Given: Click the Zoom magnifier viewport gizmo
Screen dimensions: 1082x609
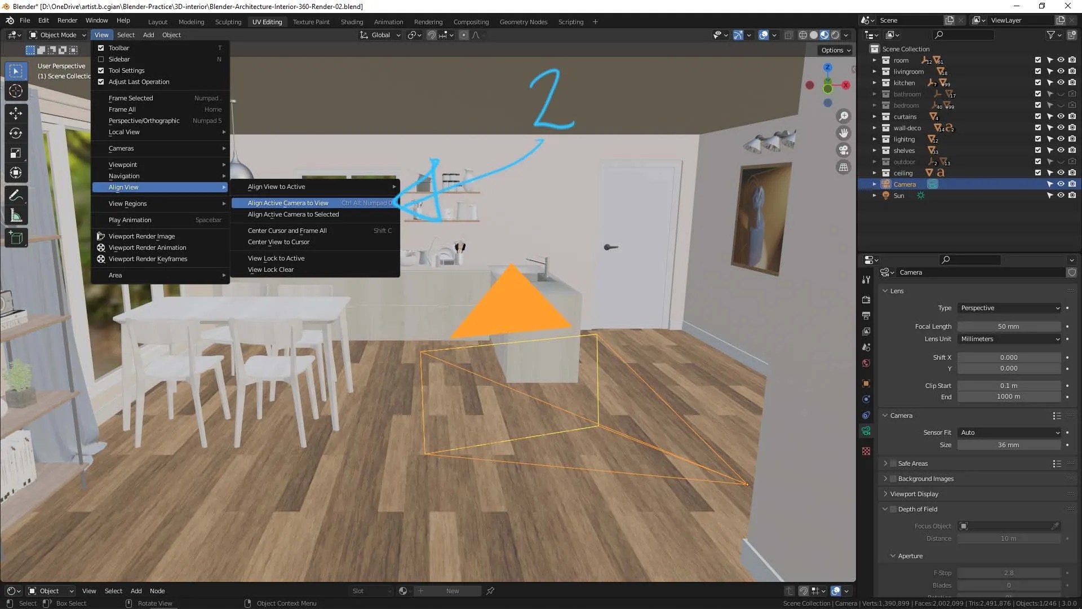Looking at the screenshot, I should click(x=844, y=116).
